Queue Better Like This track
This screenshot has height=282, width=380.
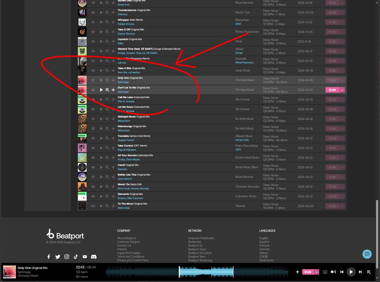point(107,177)
